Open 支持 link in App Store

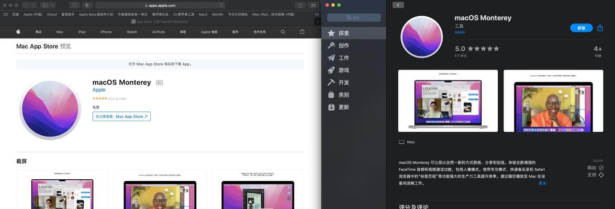(596, 175)
